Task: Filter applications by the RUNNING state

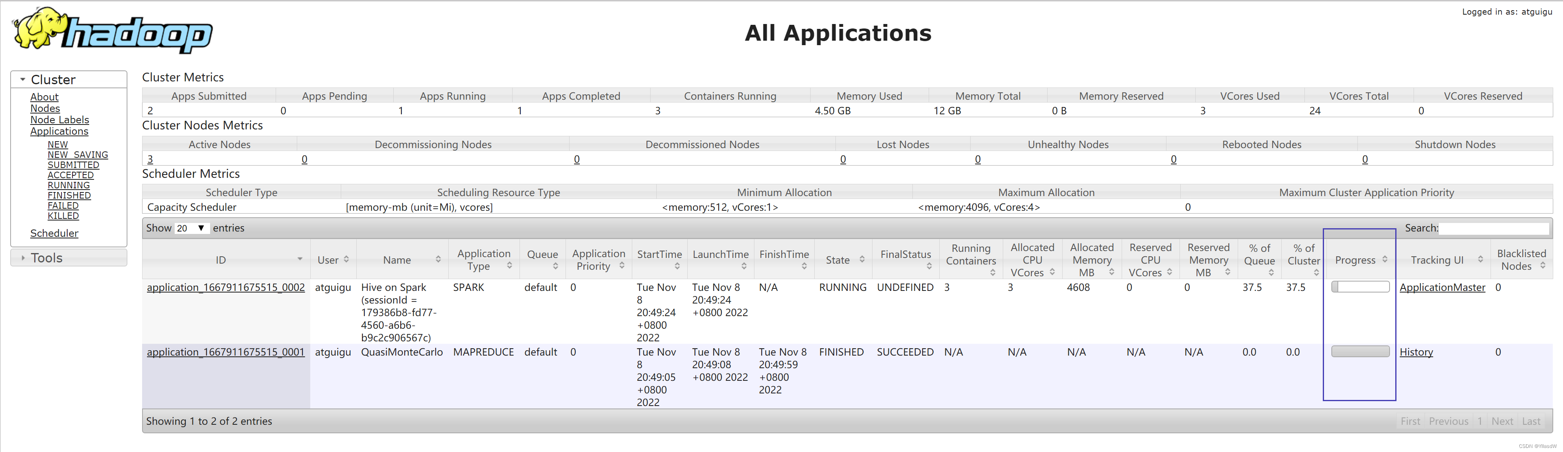Action: (68, 185)
